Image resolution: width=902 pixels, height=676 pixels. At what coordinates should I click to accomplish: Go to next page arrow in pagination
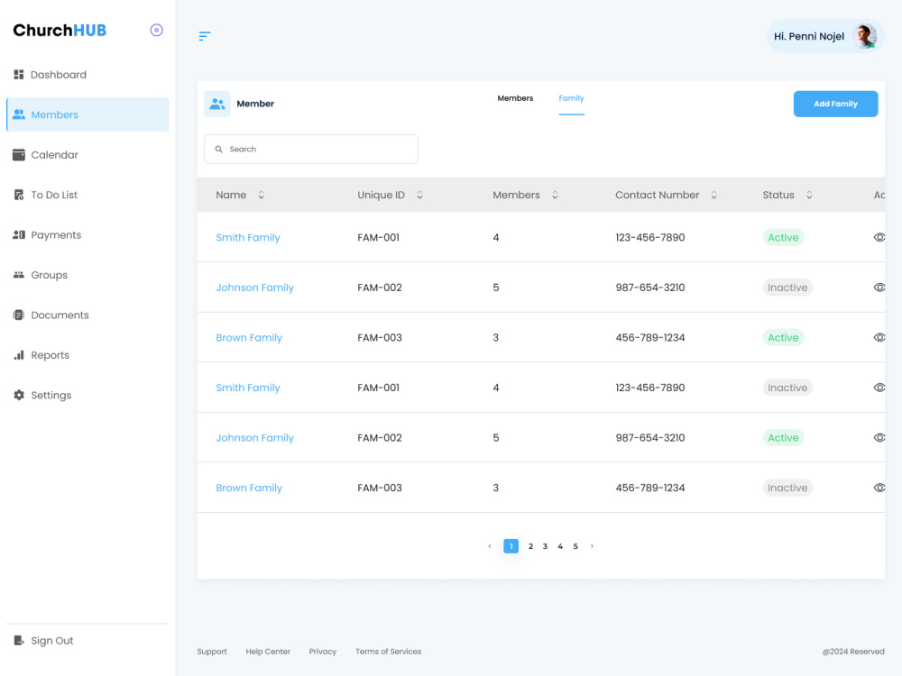click(592, 546)
